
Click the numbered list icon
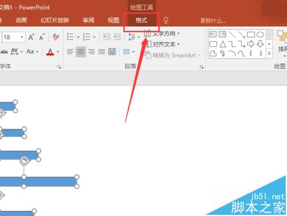87,37
